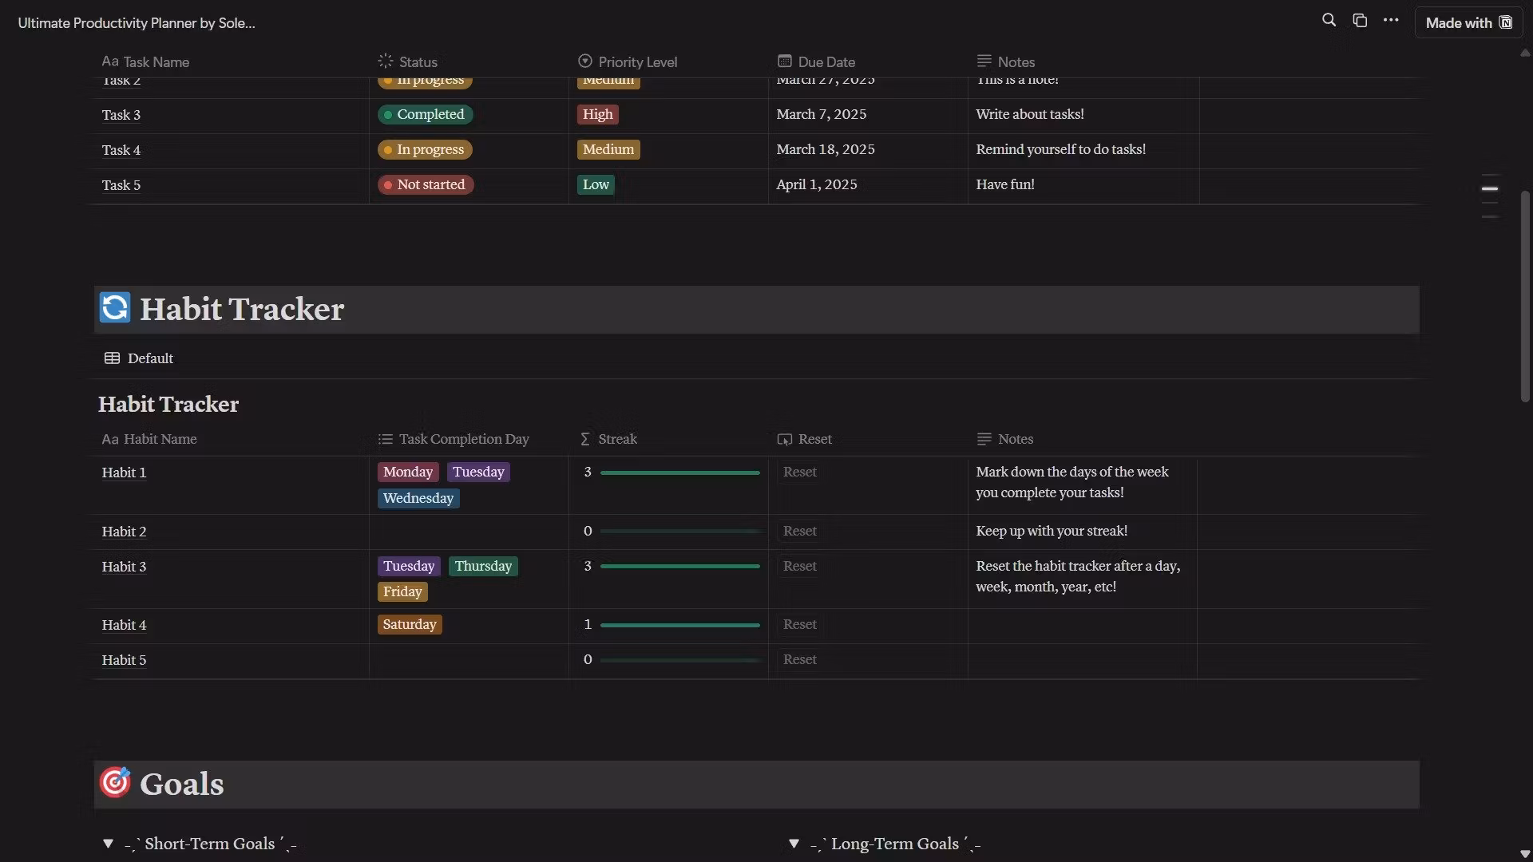Select the Default view tab
This screenshot has width=1533, height=862.
(139, 358)
